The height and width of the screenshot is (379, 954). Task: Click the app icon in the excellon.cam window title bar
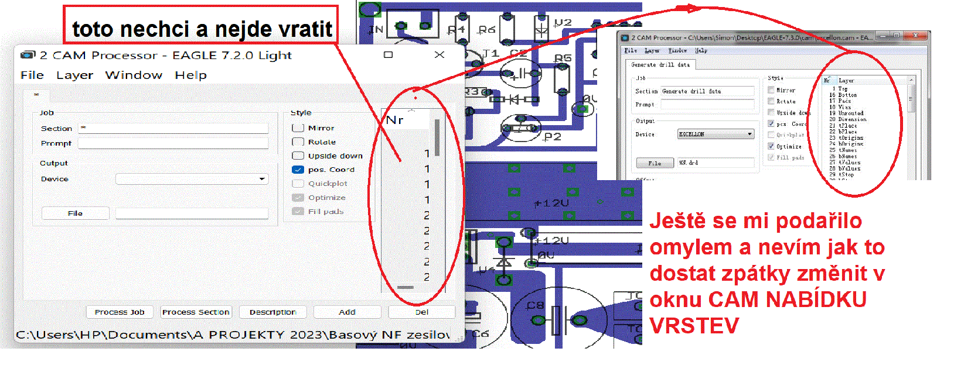click(x=626, y=37)
